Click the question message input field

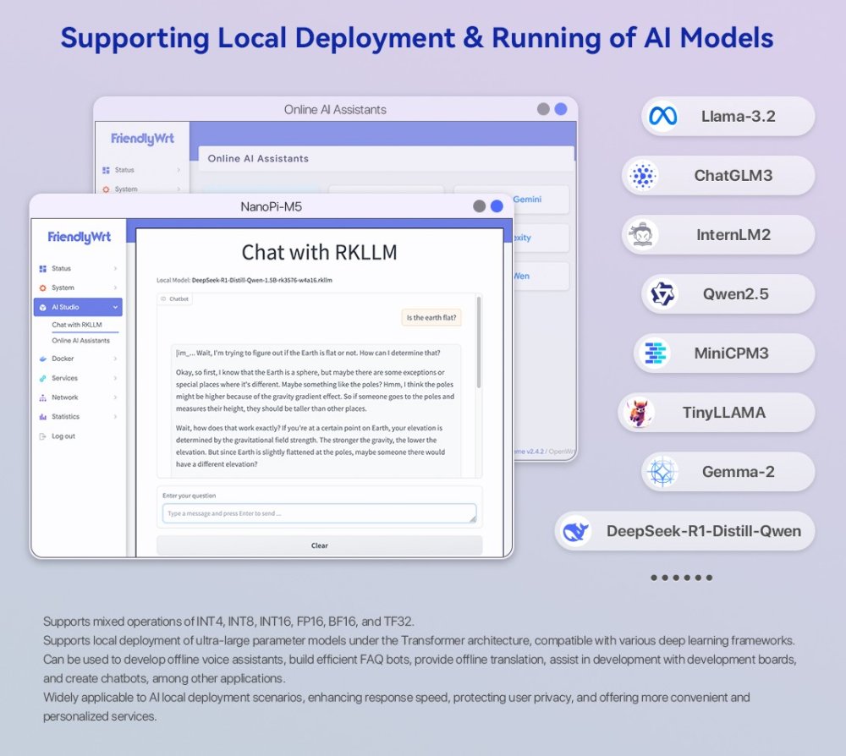click(x=320, y=513)
